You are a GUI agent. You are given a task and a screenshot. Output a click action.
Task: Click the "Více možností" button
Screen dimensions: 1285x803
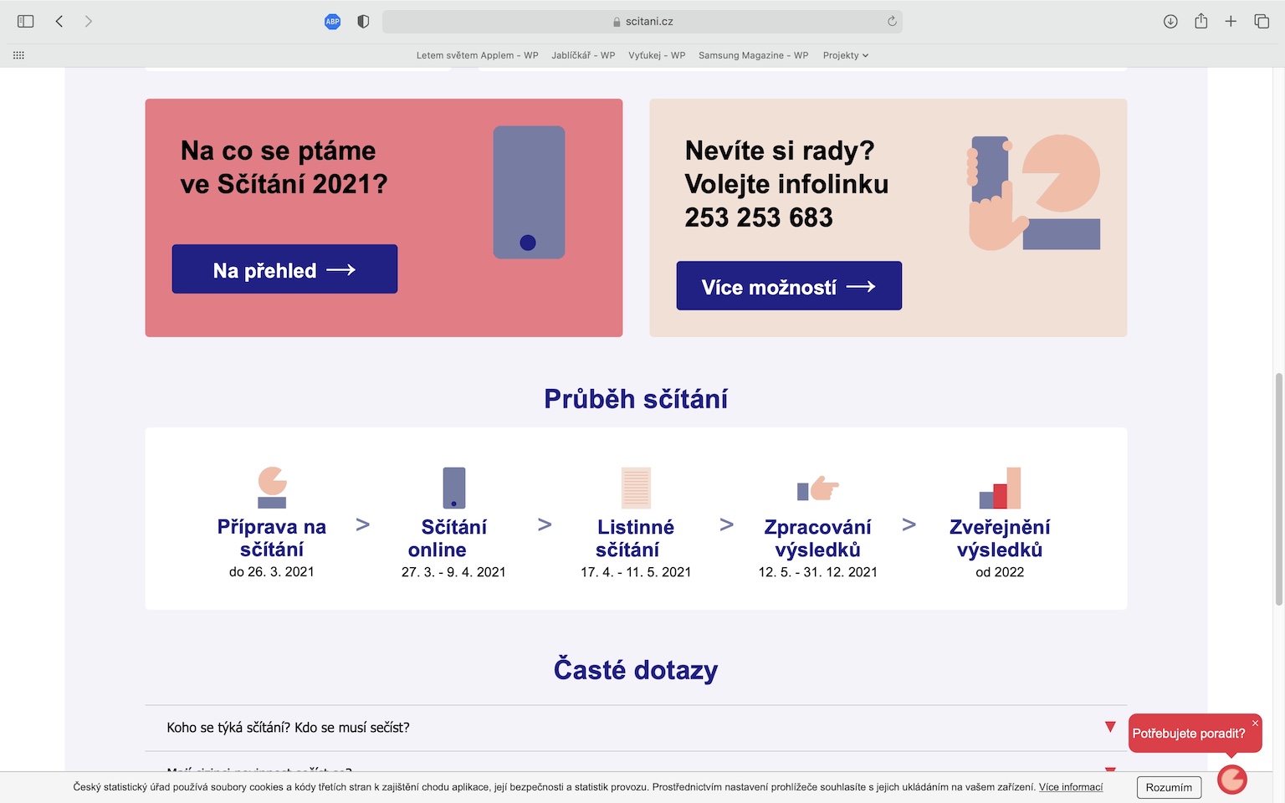[789, 286]
